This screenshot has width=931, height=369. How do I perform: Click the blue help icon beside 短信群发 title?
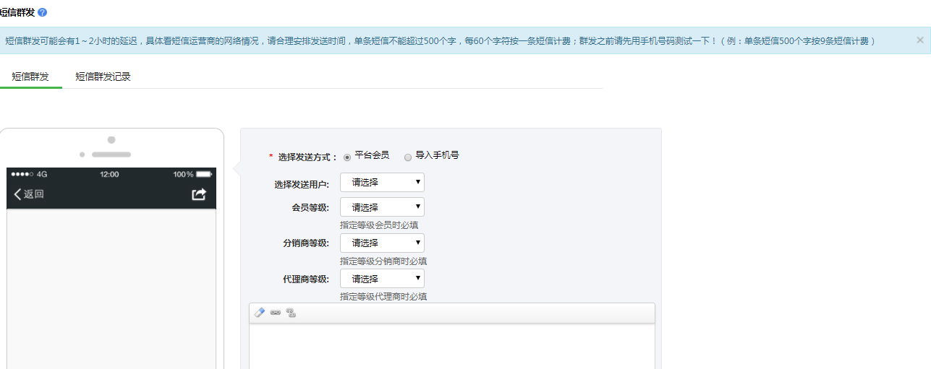click(x=43, y=13)
